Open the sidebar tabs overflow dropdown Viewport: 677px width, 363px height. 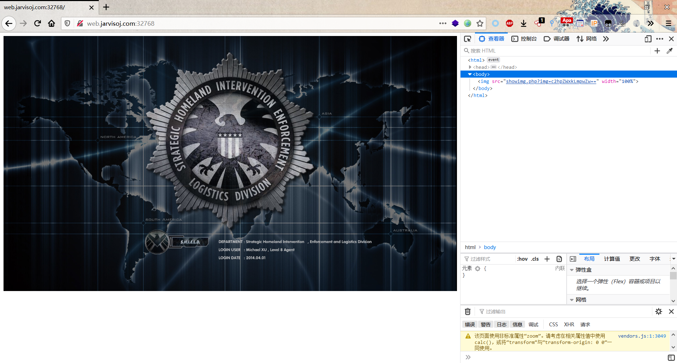(673, 259)
